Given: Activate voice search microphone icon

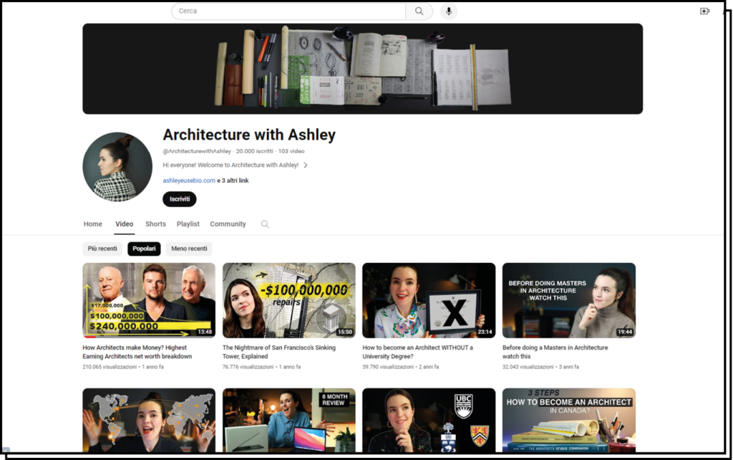Looking at the screenshot, I should [x=449, y=11].
